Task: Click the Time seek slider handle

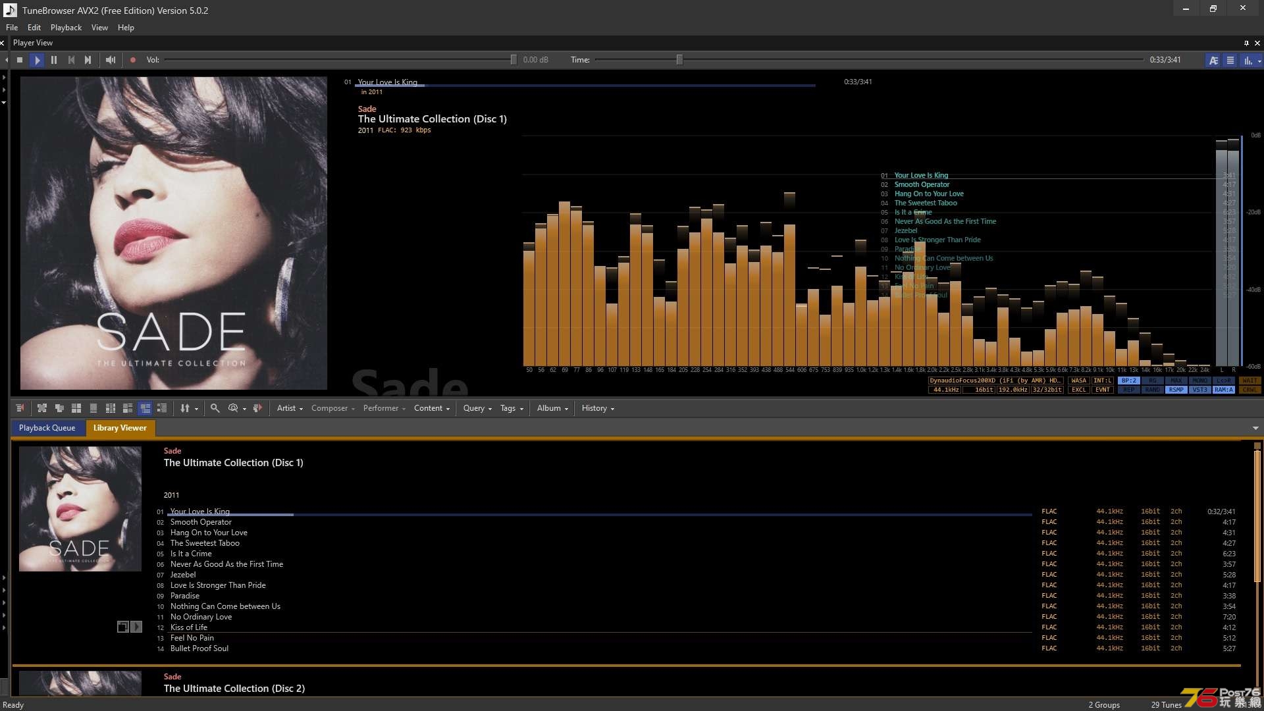Action: click(x=679, y=60)
